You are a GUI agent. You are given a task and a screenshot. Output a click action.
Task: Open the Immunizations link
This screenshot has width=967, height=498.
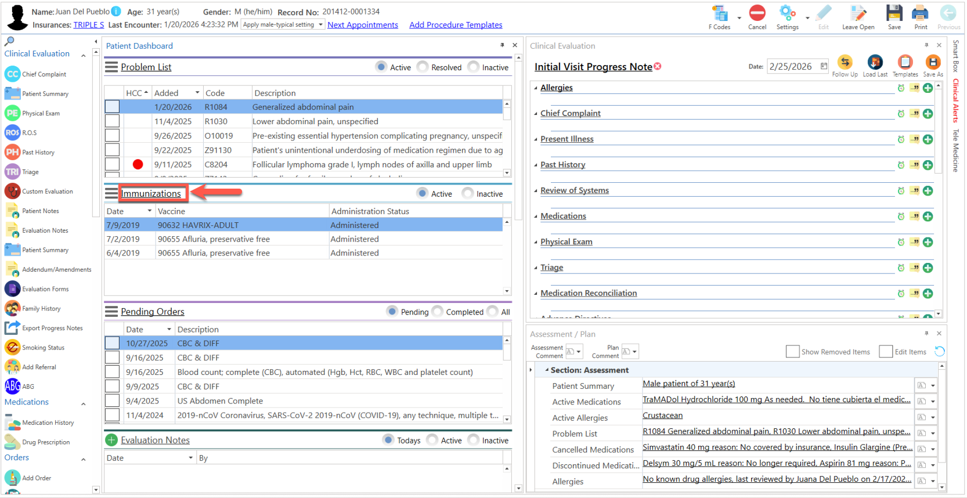click(x=151, y=193)
